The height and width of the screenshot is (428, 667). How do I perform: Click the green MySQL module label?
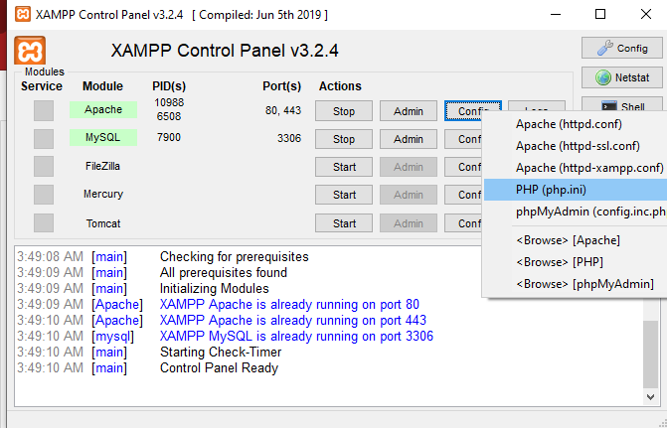click(103, 138)
